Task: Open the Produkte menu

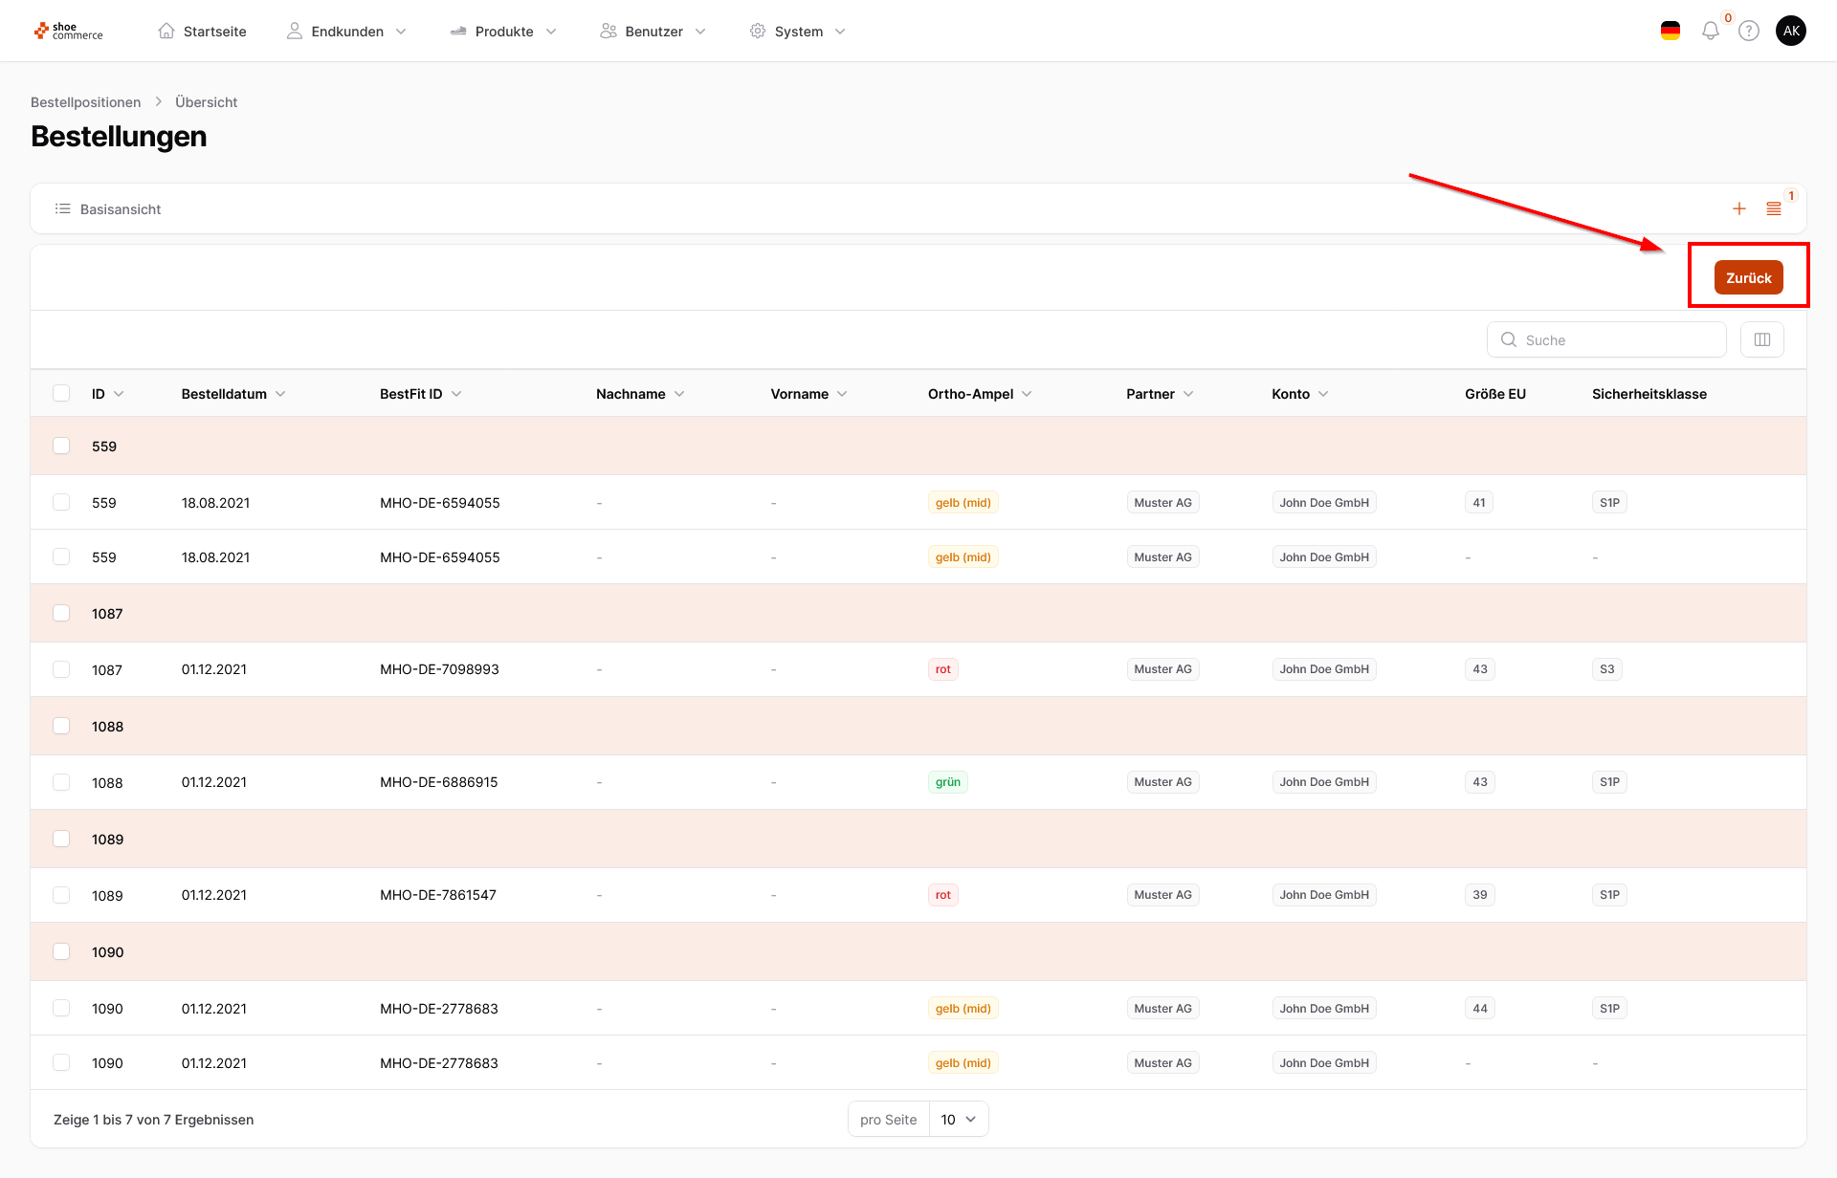Action: 503,32
